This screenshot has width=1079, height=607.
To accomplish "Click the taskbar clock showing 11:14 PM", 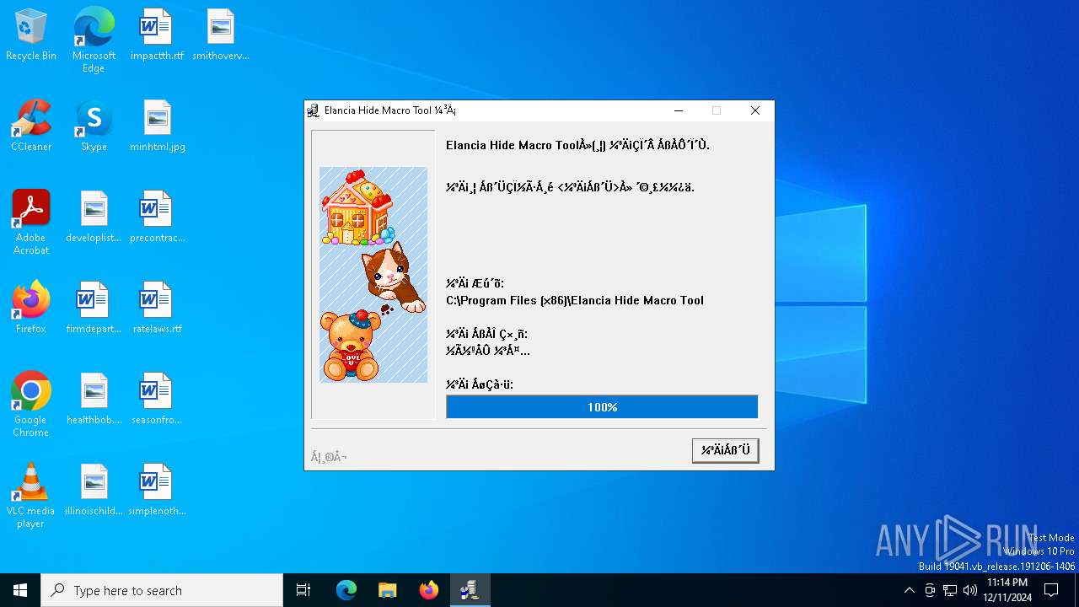I will point(1007,590).
